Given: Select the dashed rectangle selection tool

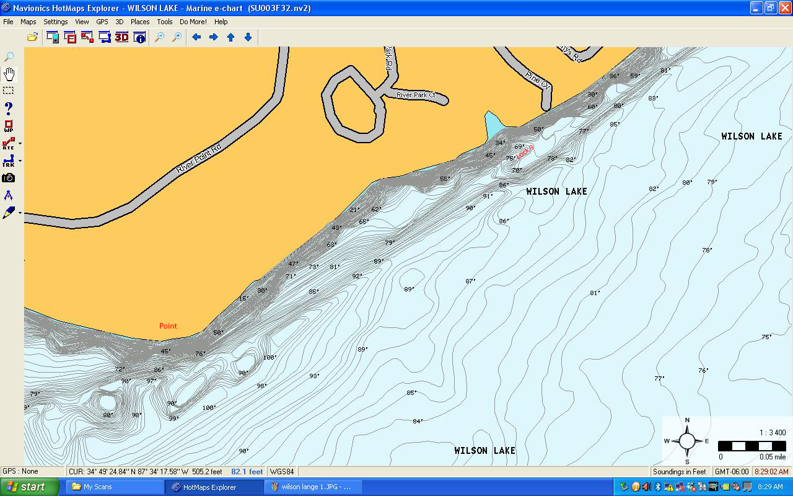Looking at the screenshot, I should [9, 91].
